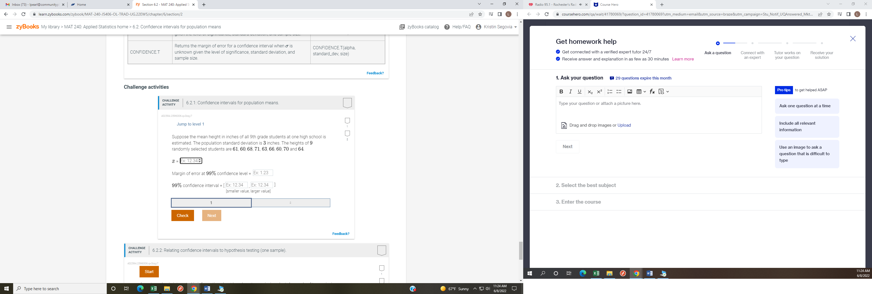Toggle the bookmark on Challenge Activity 6.2.1

click(x=348, y=103)
